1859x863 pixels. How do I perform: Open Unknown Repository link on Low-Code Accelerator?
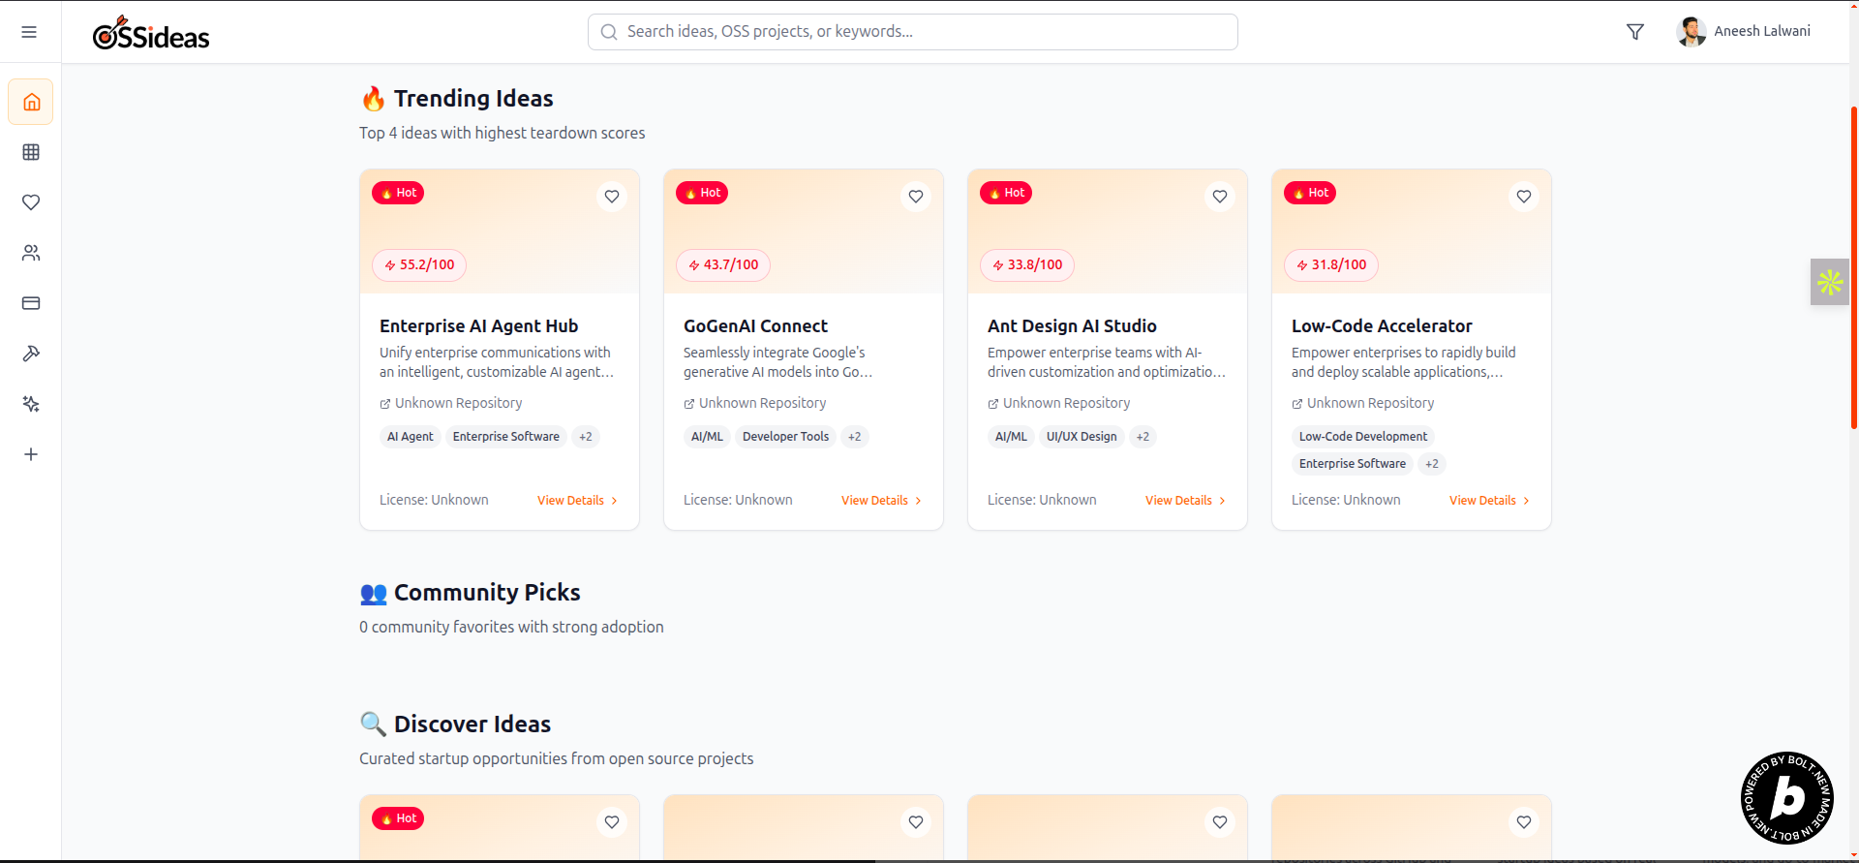1363,403
